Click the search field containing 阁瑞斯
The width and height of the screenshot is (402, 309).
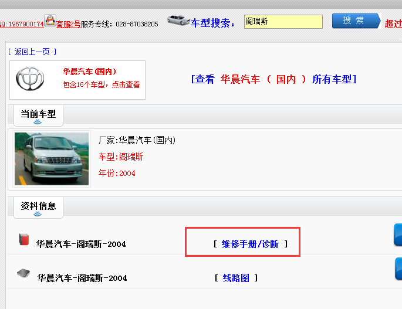click(283, 22)
